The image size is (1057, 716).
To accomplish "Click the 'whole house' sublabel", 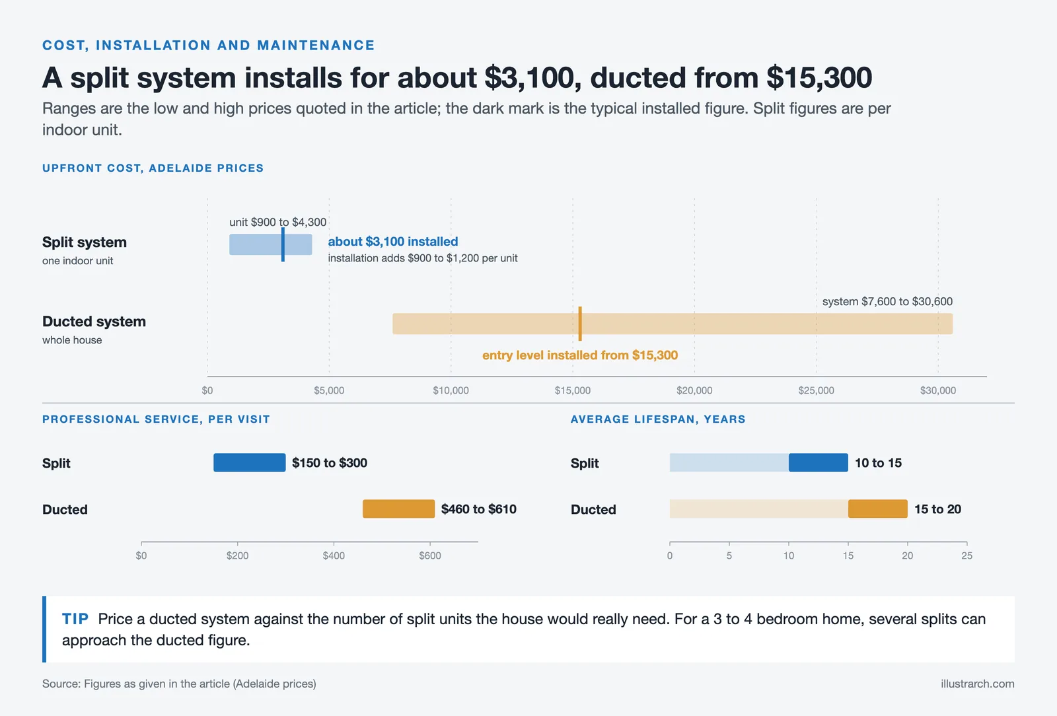I will pos(72,340).
